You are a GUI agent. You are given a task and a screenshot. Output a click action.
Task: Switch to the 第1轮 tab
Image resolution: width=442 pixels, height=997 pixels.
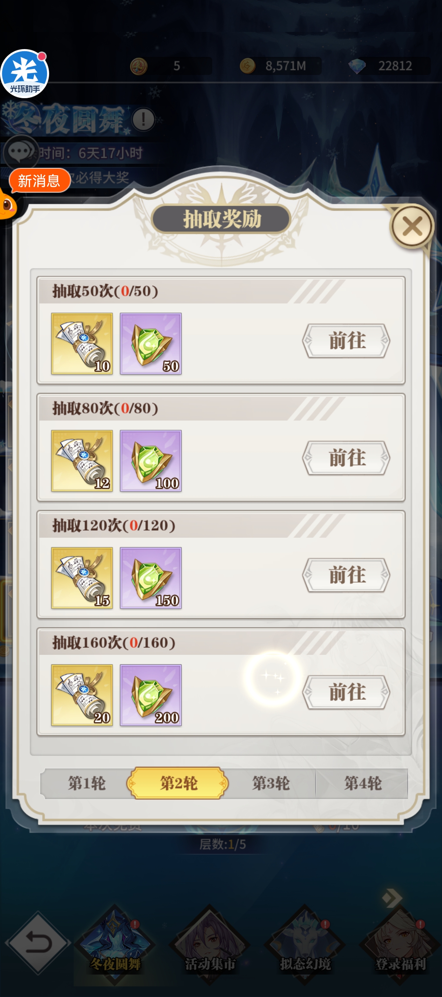(x=86, y=784)
